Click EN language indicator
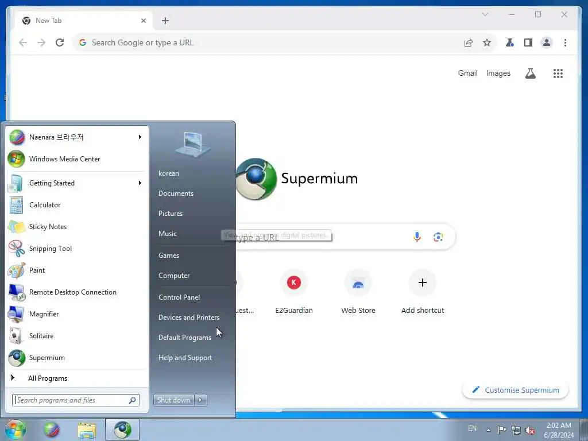Viewport: 588px width, 441px height. click(x=472, y=428)
